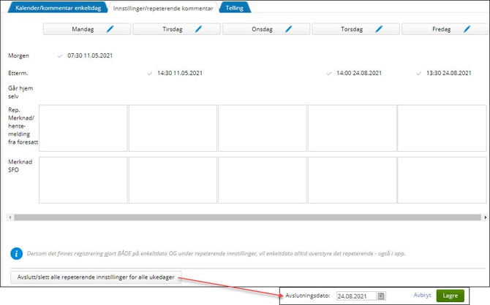This screenshot has width=490, height=305.
Task: Click Monday's Rep. Merknad text box
Action: click(x=83, y=127)
